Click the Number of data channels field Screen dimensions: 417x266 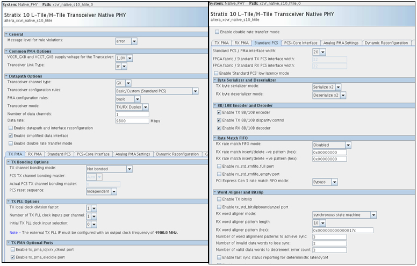coord(132,114)
